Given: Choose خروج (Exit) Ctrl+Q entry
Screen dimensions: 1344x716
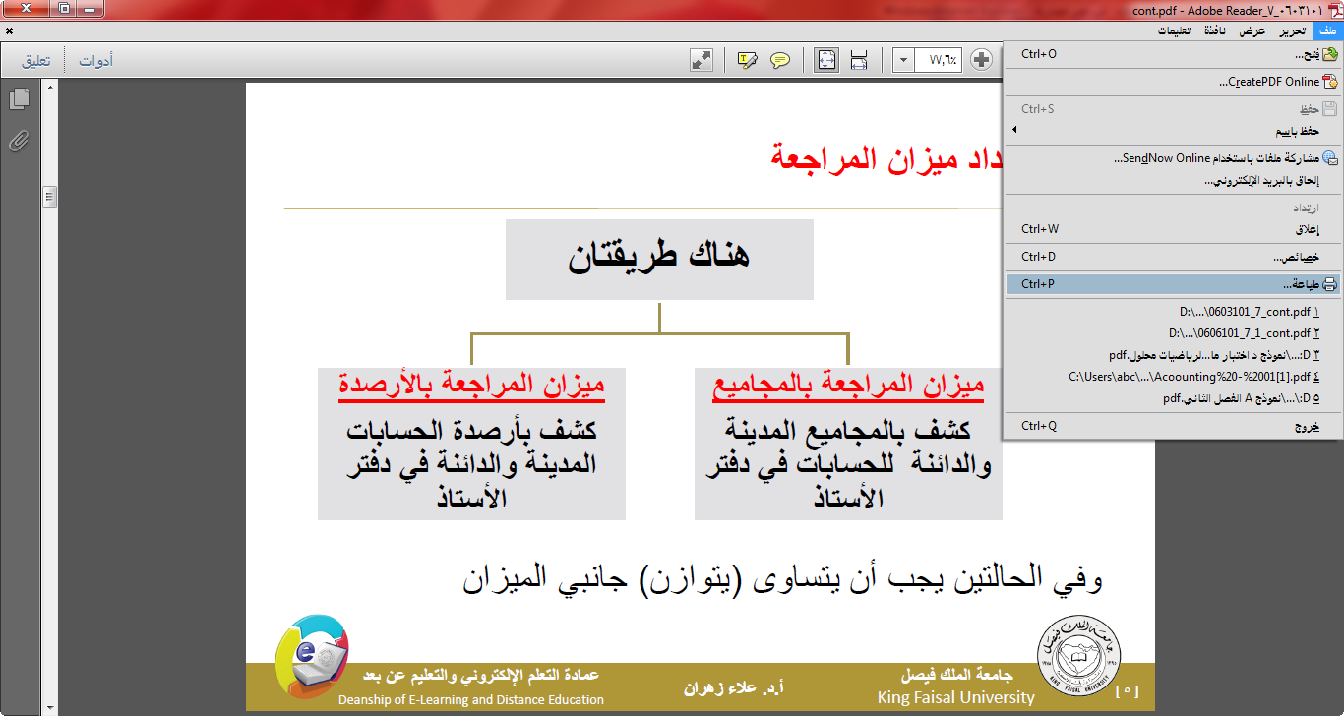Looking at the screenshot, I should tap(1172, 426).
